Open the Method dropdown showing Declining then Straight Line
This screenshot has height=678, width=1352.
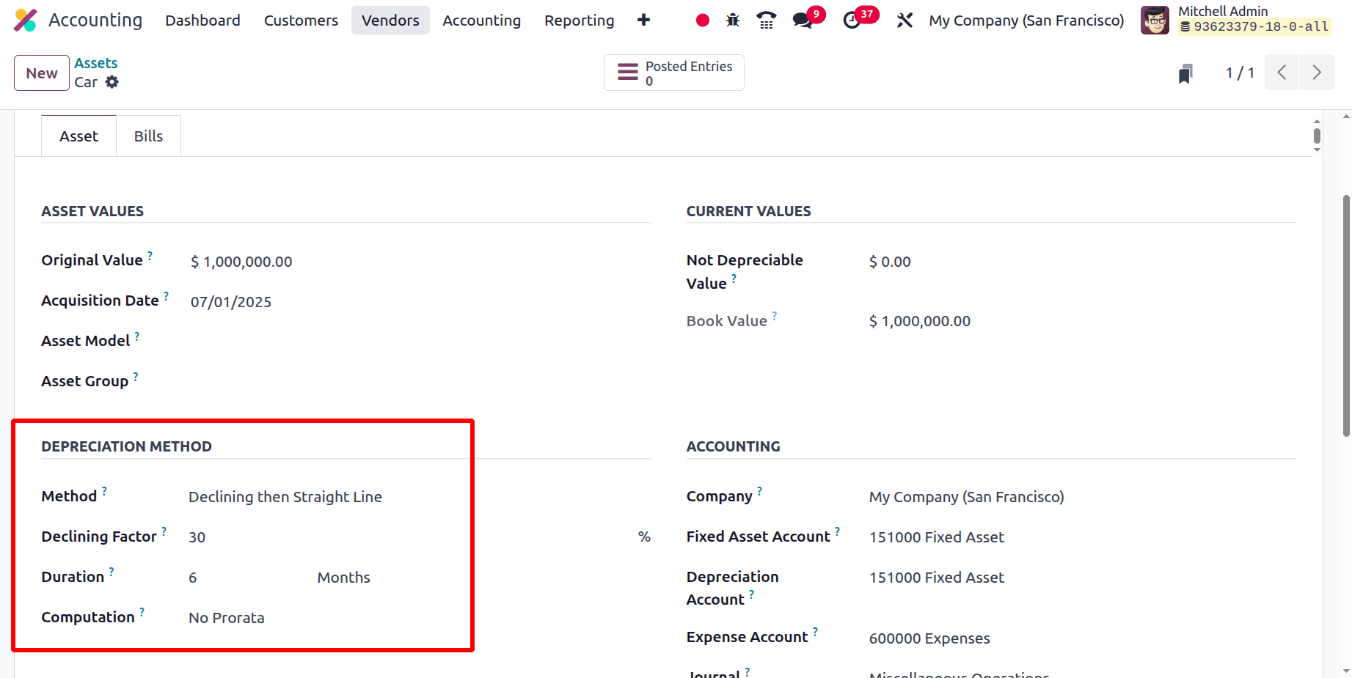pyautogui.click(x=285, y=496)
